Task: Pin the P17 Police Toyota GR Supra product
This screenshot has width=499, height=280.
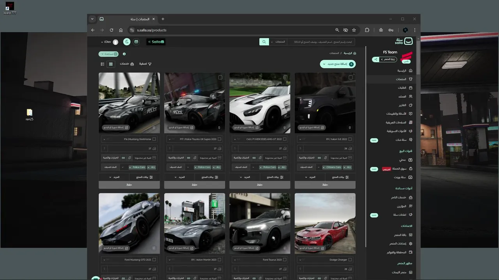Action: coord(219,128)
